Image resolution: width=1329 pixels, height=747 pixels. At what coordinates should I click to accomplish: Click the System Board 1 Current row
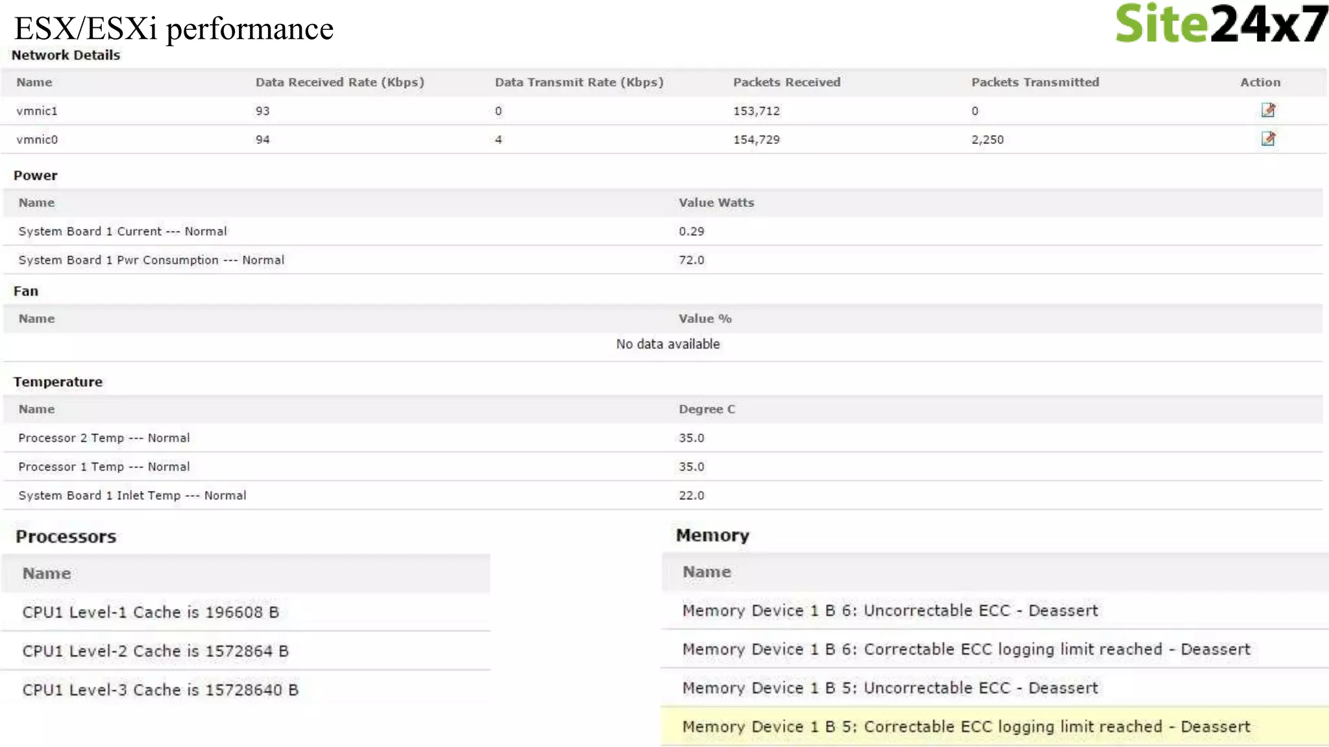coord(663,231)
